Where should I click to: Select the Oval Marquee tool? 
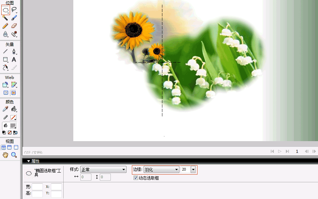(x=6, y=10)
